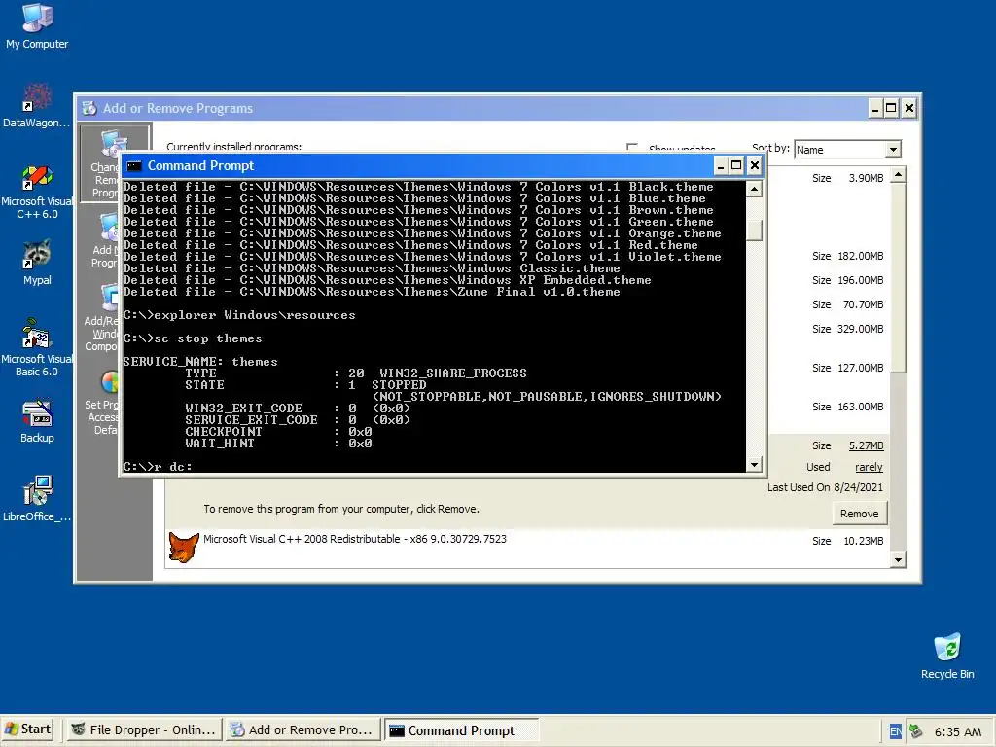Select the Recycle Bin icon
Screen dimensions: 996x747
pyautogui.click(x=947, y=657)
